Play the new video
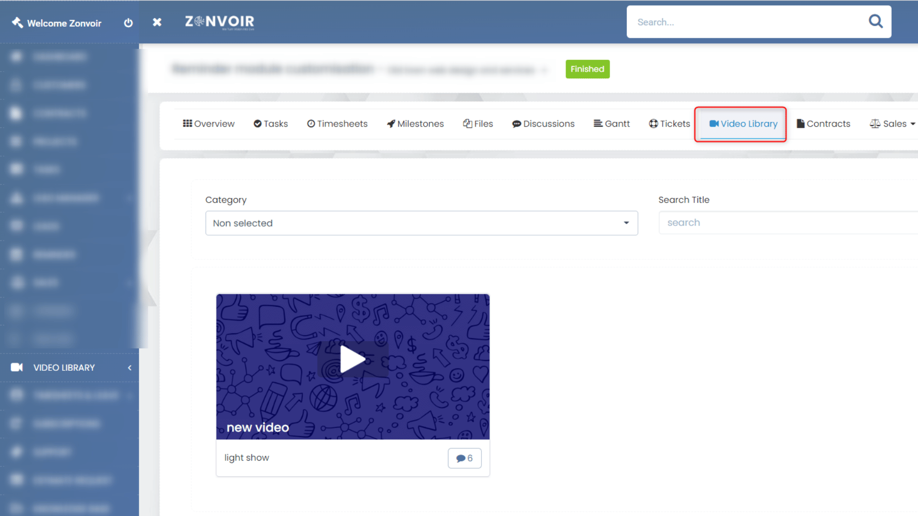The image size is (918, 516). (x=353, y=359)
